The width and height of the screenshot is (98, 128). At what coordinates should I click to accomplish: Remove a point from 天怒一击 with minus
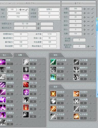[44, 87]
